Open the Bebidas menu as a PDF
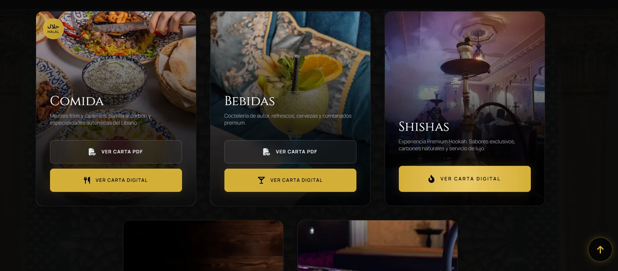618x271 pixels. pyautogui.click(x=290, y=152)
